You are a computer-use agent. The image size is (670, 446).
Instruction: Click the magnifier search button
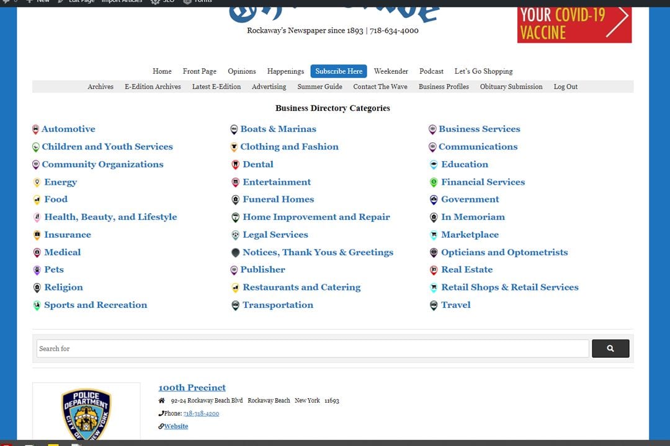pyautogui.click(x=610, y=349)
